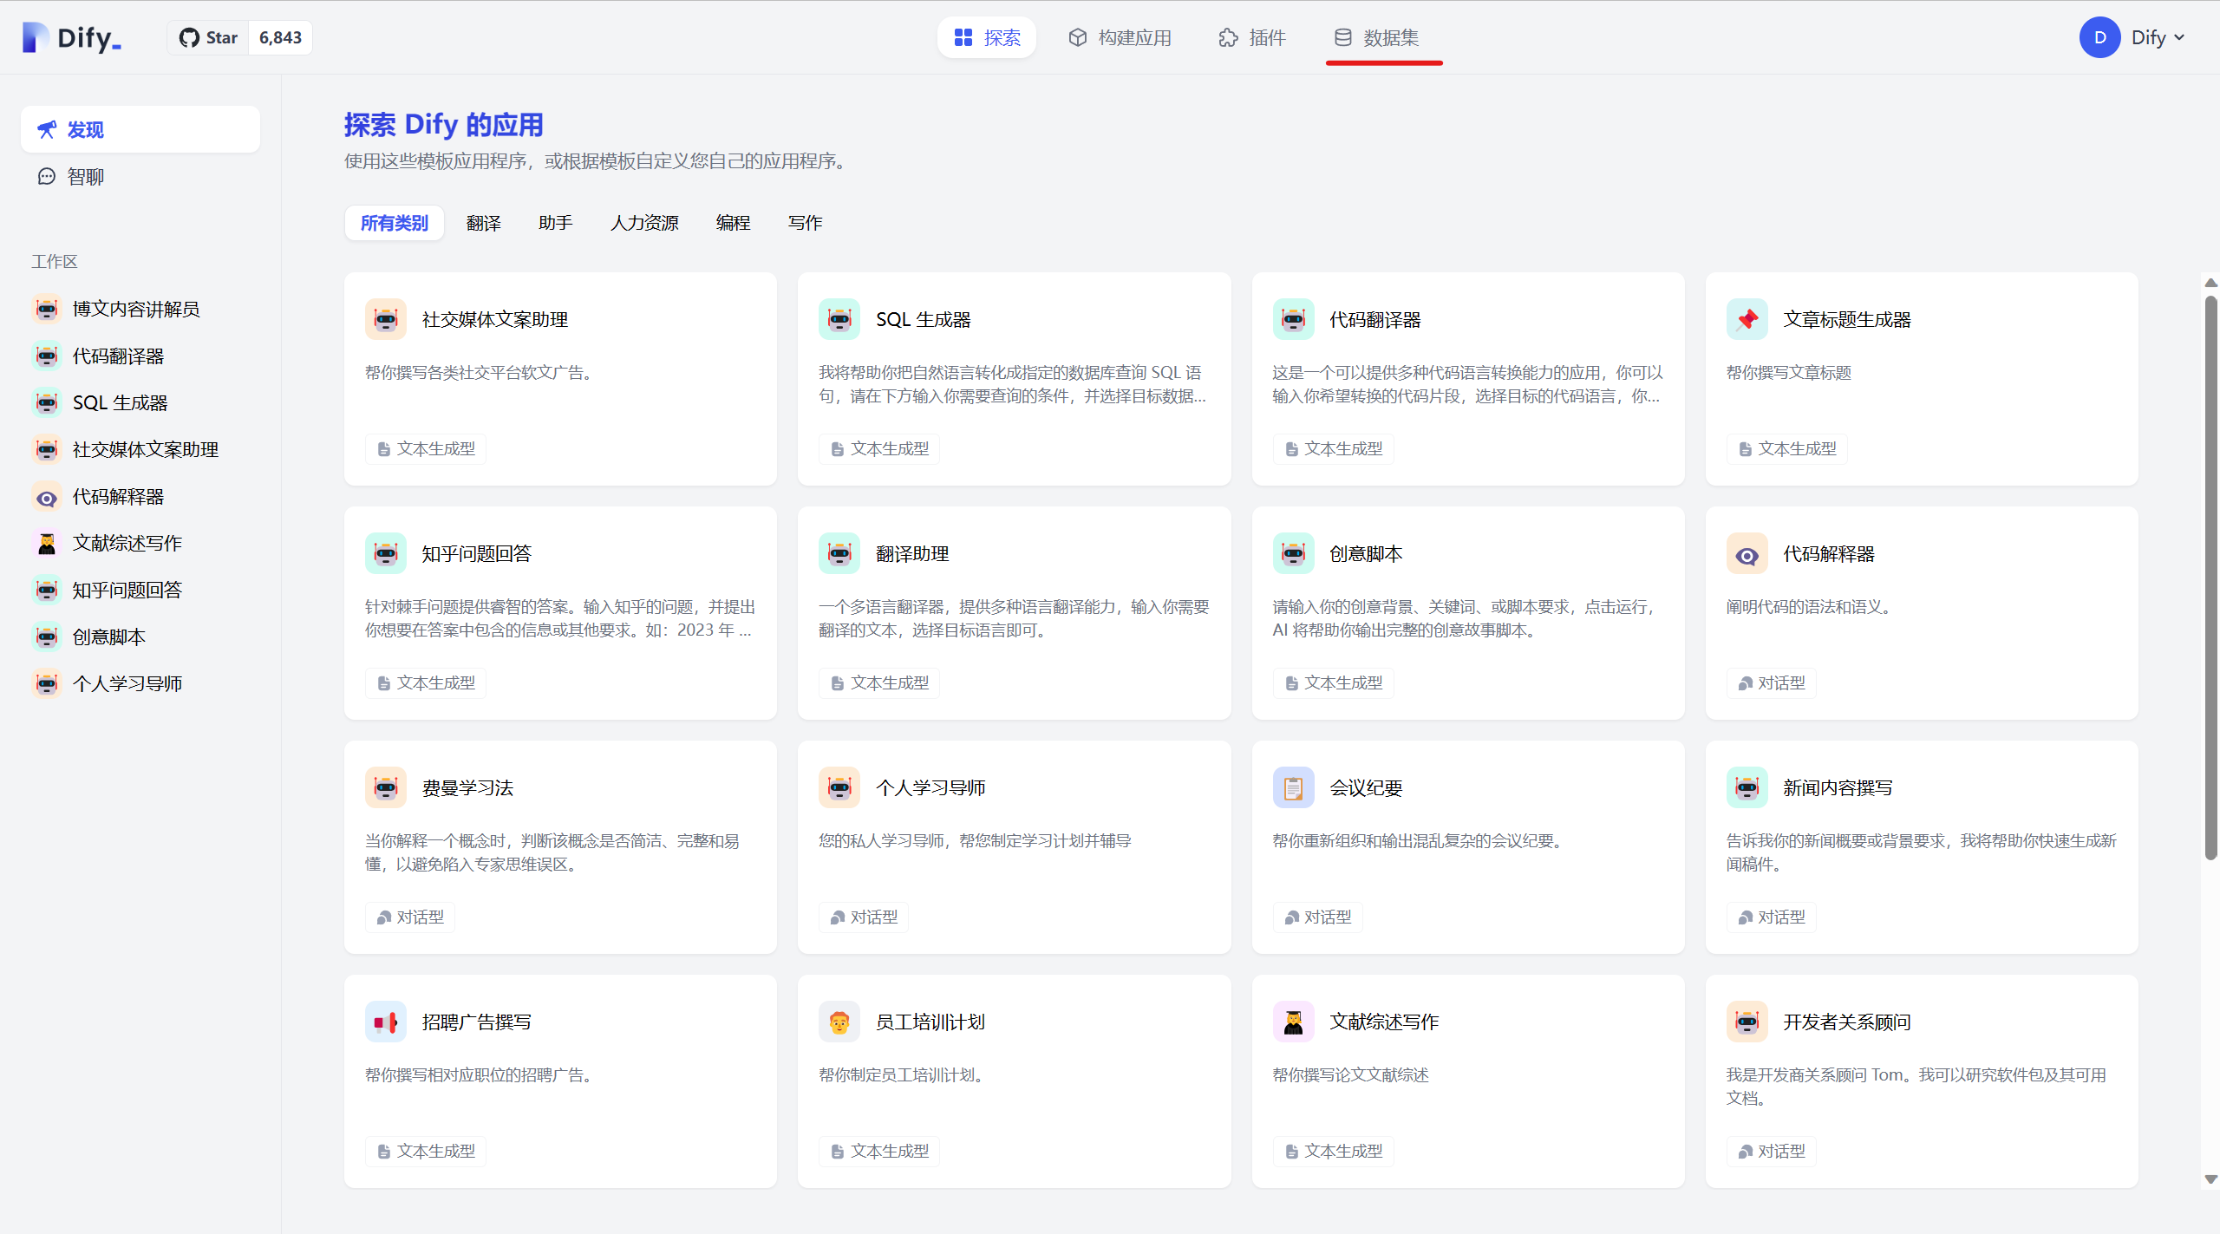Open 博文内容讲解员 in the workspace list

click(135, 309)
